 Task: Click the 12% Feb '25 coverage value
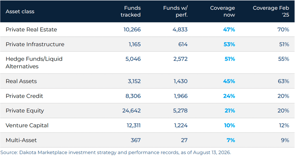[x=284, y=125]
